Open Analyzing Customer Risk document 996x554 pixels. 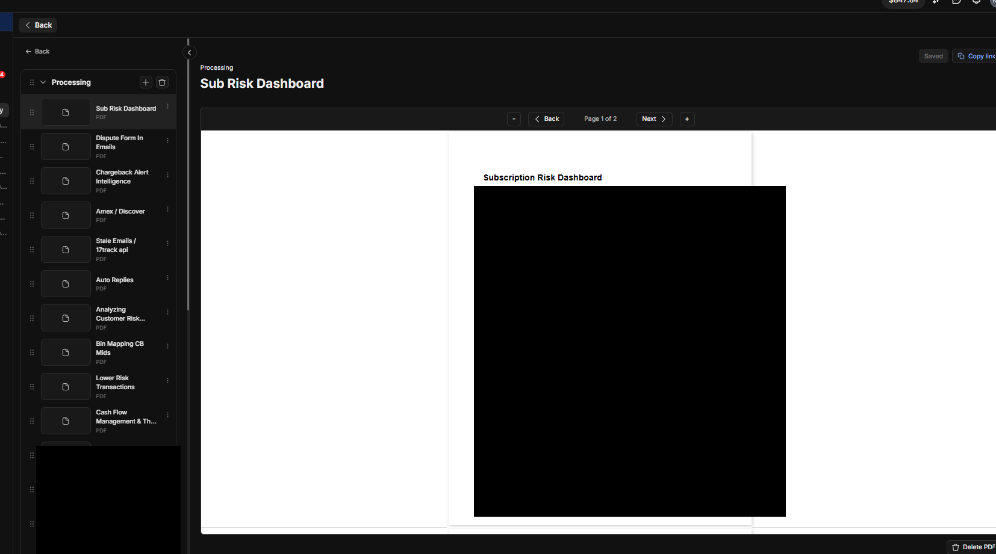pos(99,318)
